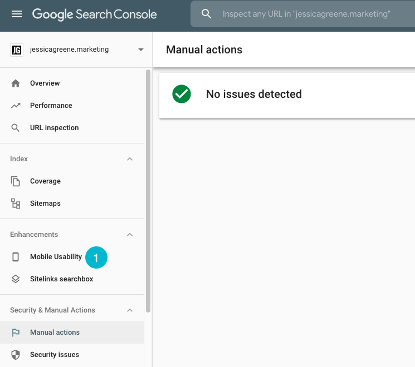Open the Mobile Usability report

pyautogui.click(x=56, y=256)
